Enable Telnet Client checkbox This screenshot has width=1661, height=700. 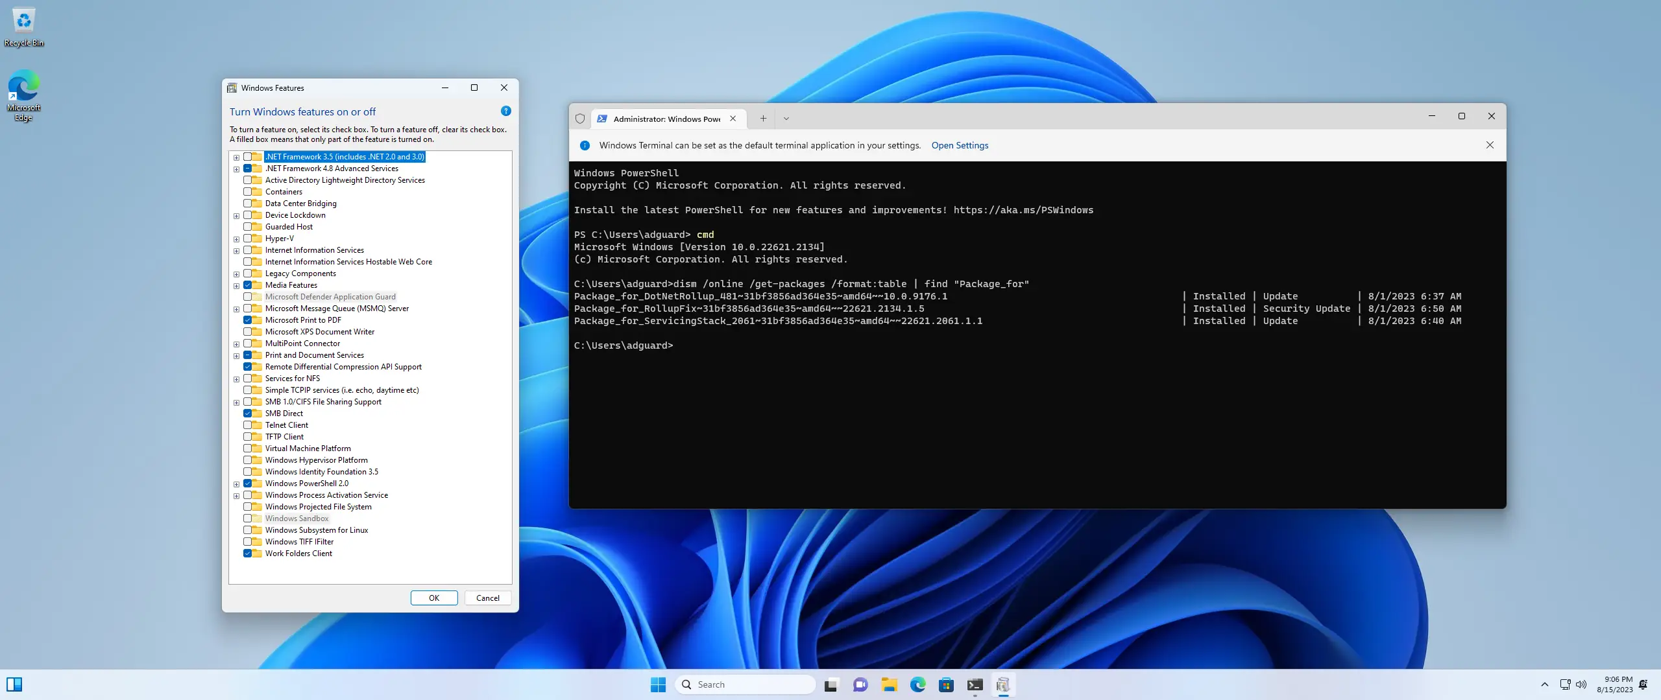tap(248, 425)
